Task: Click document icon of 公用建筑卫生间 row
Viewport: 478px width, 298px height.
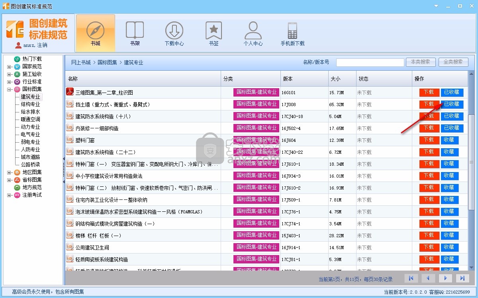Action: [70, 247]
